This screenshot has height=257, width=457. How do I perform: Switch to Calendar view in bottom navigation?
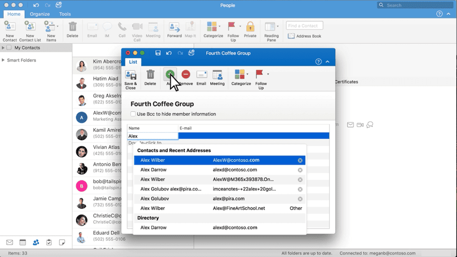click(23, 242)
